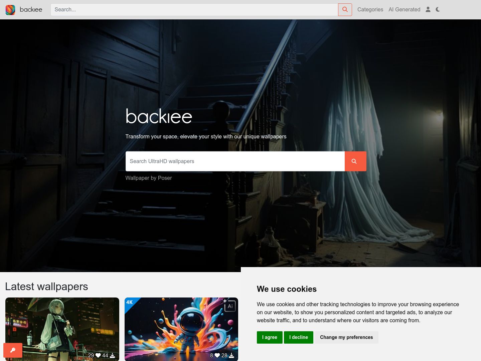Click the orange hero search button
Image resolution: width=481 pixels, height=361 pixels.
click(x=355, y=161)
